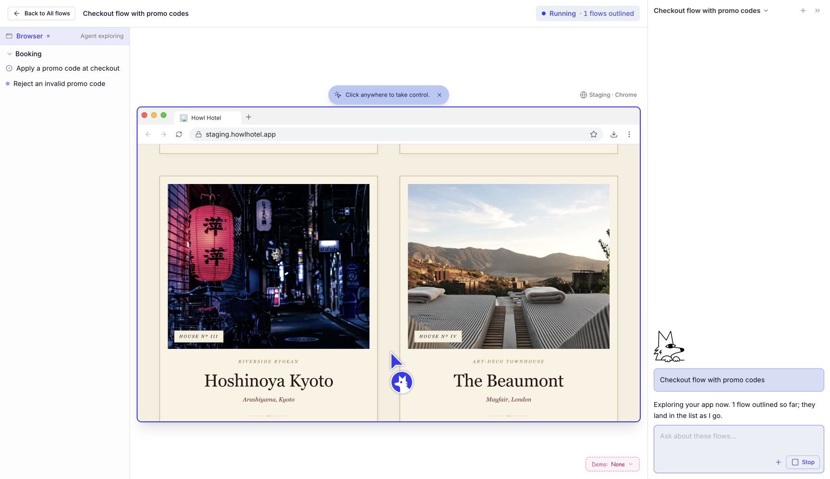Image resolution: width=830 pixels, height=479 pixels.
Task: Click the Running flows outlined status badge
Action: pyautogui.click(x=588, y=13)
